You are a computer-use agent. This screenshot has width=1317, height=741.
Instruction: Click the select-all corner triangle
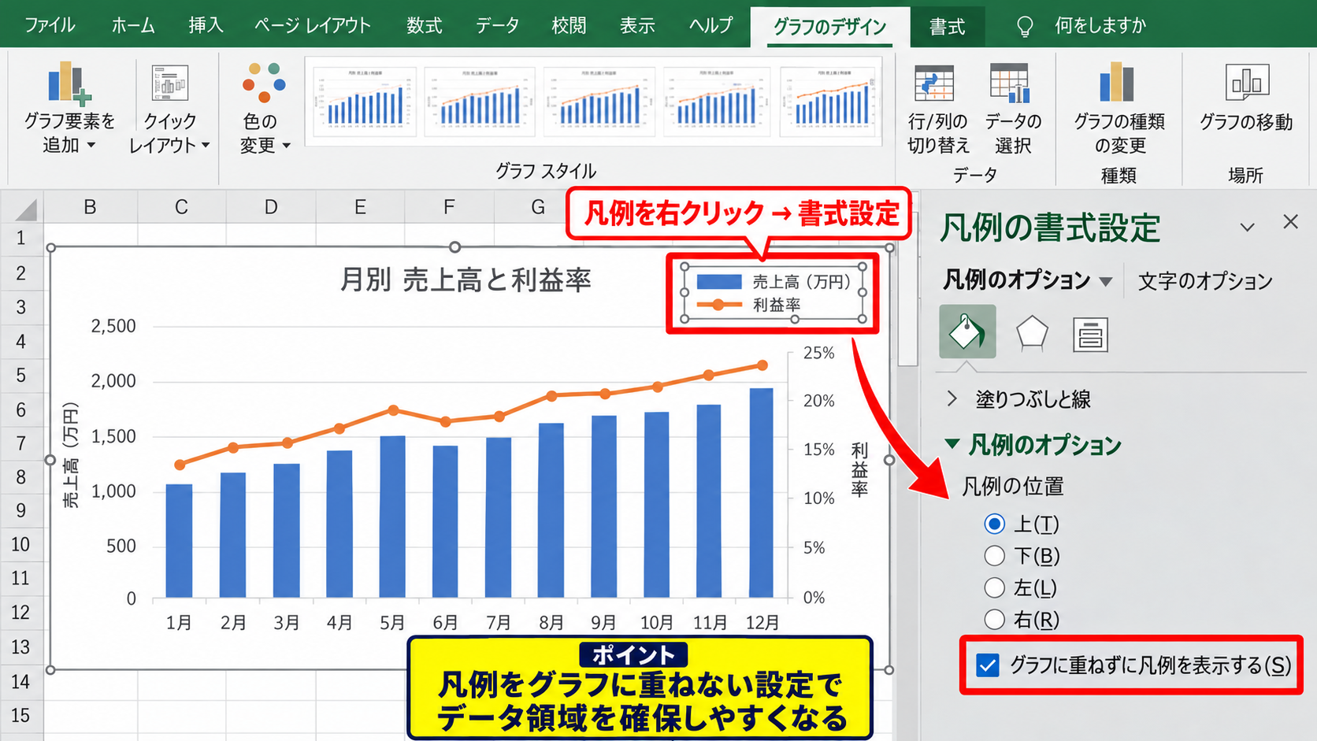(26, 209)
